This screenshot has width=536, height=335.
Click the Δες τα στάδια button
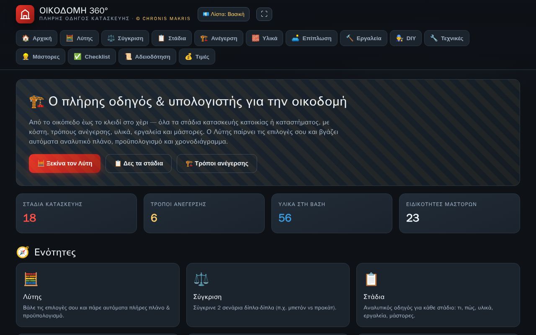139,163
